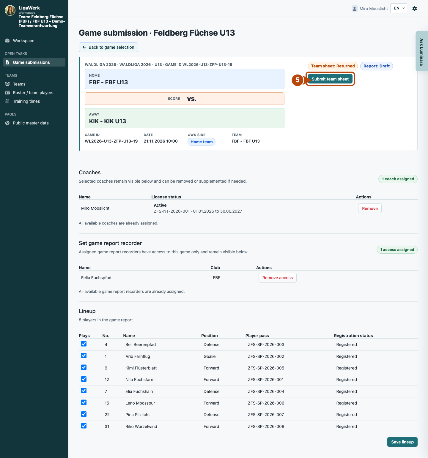Screen dimensions: 428x458
Task: Open Workspace in the sidebar
Action: coord(34,41)
